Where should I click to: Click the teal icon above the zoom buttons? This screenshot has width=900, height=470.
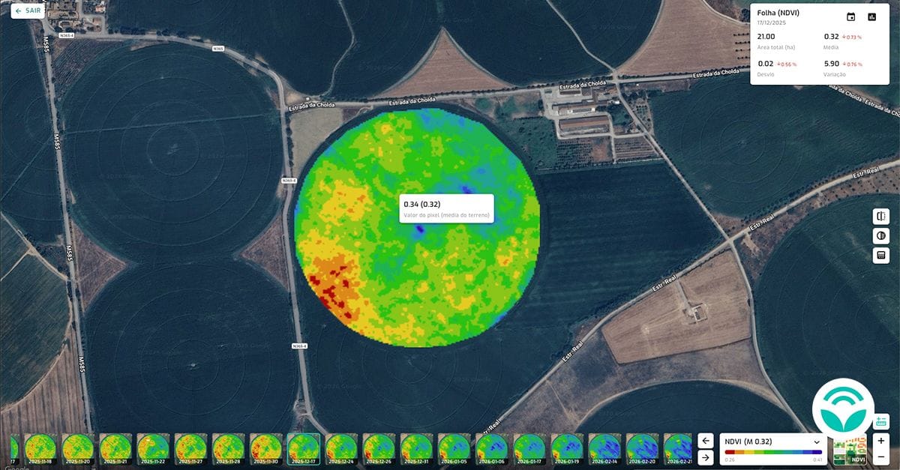pyautogui.click(x=881, y=421)
